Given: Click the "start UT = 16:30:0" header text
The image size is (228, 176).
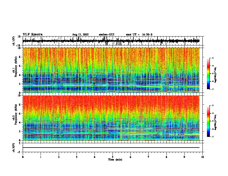Looking at the screenshot, I should pyautogui.click(x=139, y=35).
